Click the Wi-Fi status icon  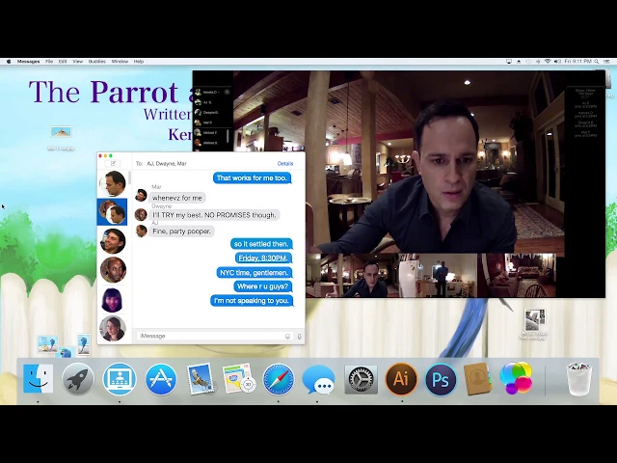[x=548, y=62]
